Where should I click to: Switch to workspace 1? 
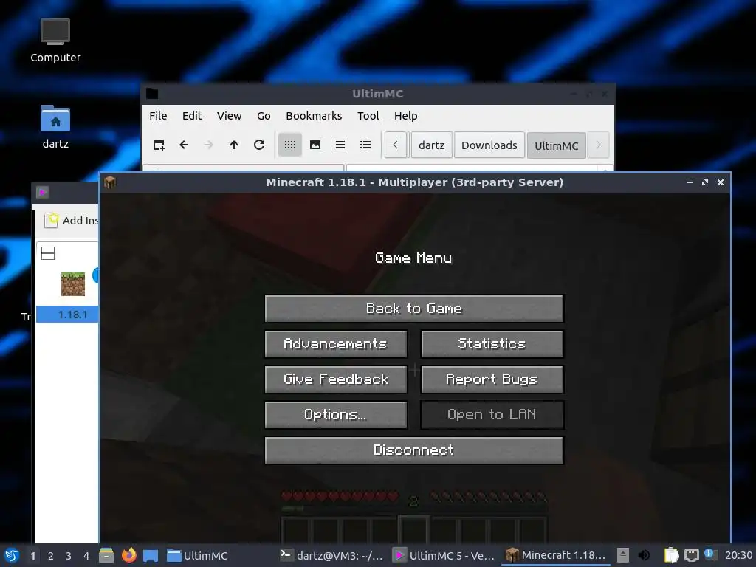[32, 556]
